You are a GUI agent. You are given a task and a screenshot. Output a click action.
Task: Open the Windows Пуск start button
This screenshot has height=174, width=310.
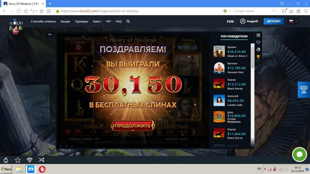6,169
